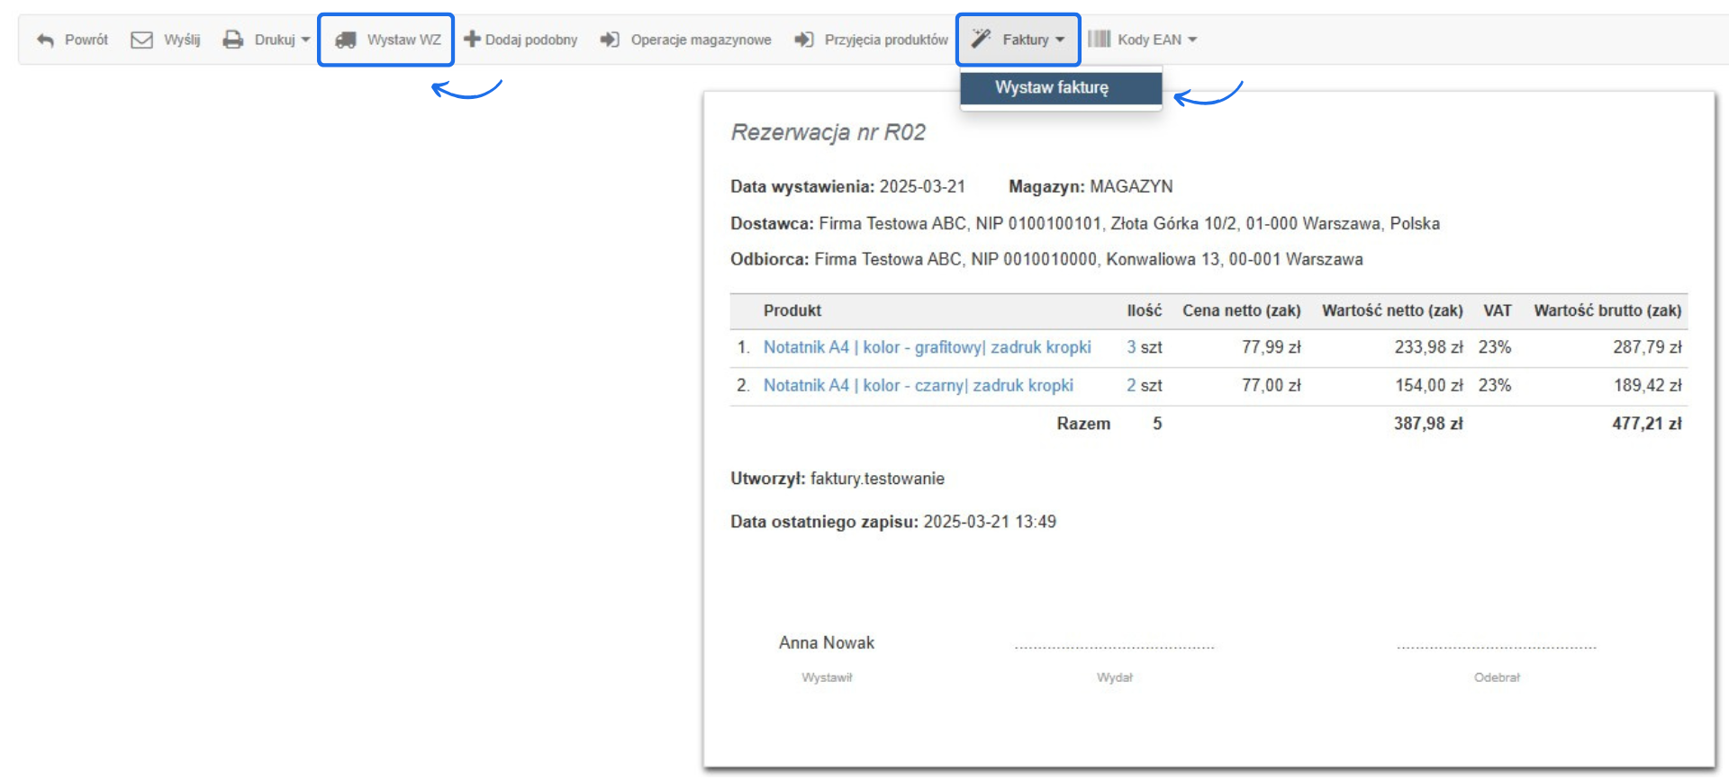Image resolution: width=1729 pixels, height=780 pixels.
Task: Click the envelope icon for Wyślij
Action: click(x=141, y=40)
